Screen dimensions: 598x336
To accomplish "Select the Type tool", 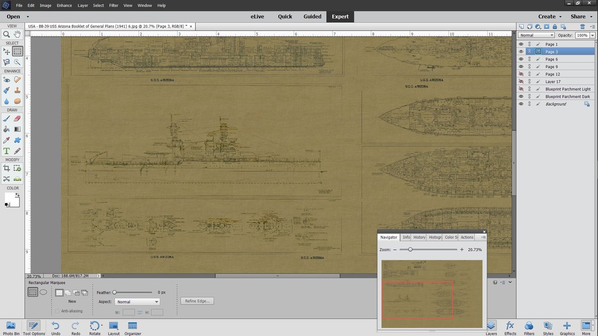I will click(7, 151).
